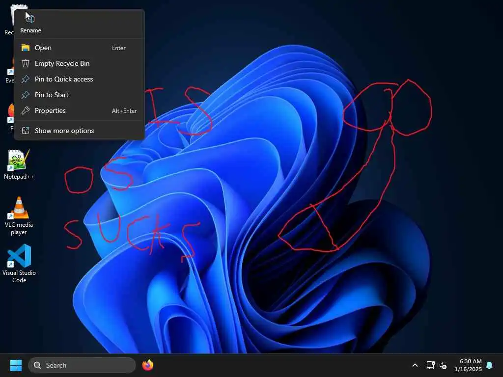Open Properties from context menu
Image resolution: width=503 pixels, height=377 pixels.
coord(79,110)
